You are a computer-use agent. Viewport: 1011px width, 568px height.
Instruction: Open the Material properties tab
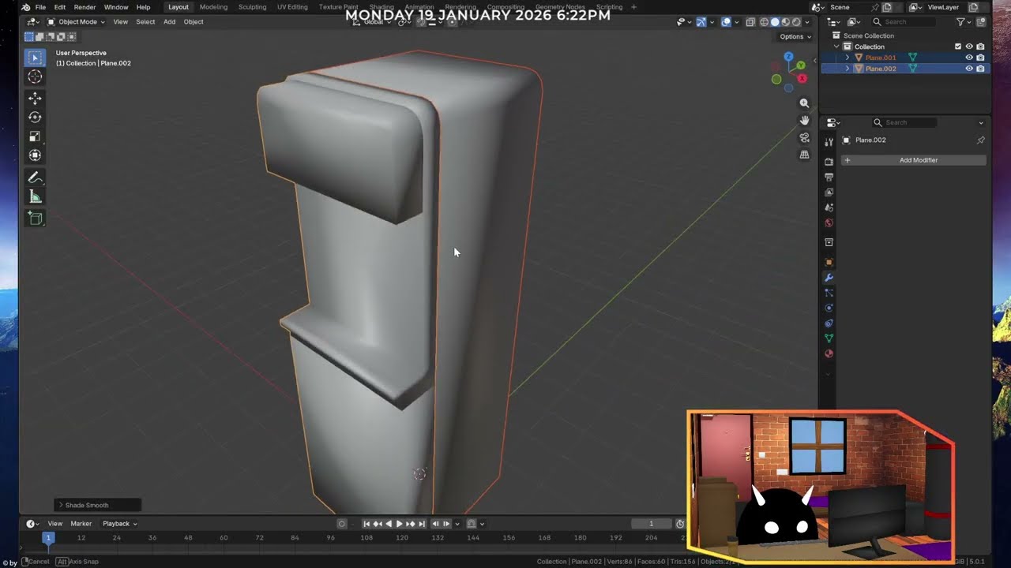829,353
